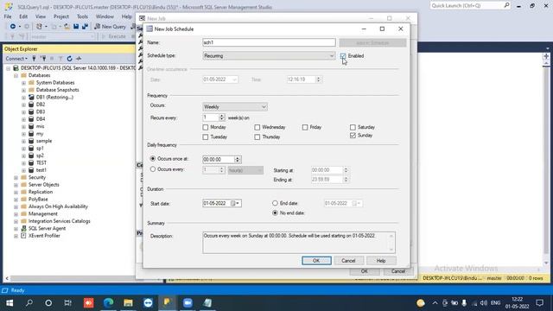
Task: Click the Save icon in SSMS toolbar
Action: pyautogui.click(x=76, y=27)
